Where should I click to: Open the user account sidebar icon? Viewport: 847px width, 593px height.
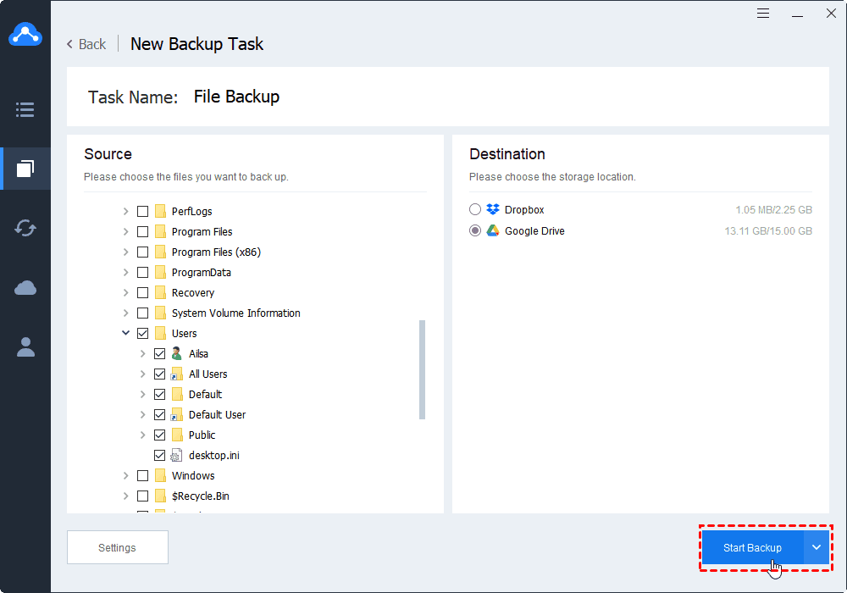click(25, 346)
